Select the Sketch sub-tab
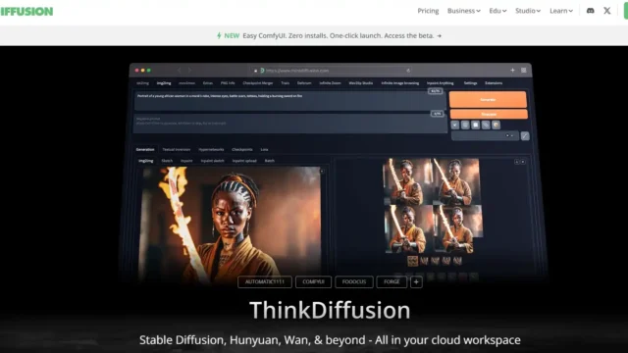This screenshot has width=628, height=353. [167, 161]
